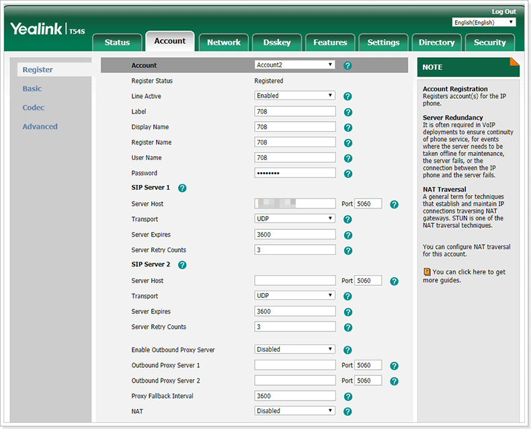Click help icon for SIP Server 2 Transport
The height and width of the screenshot is (429, 531).
click(348, 297)
